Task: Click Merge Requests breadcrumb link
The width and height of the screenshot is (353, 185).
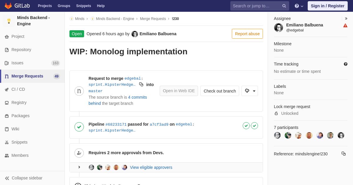Action: tap(153, 19)
